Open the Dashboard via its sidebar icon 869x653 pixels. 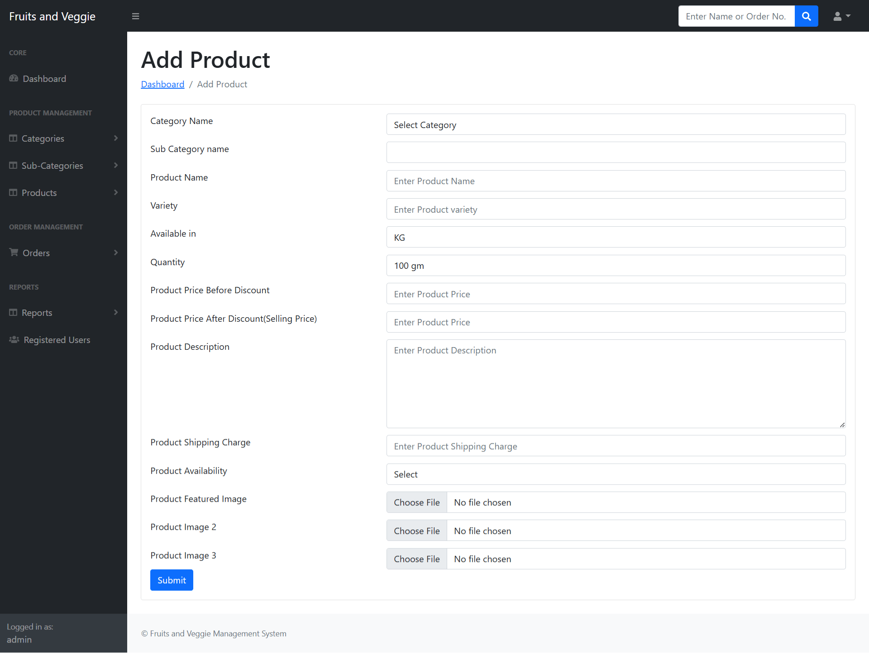coord(14,78)
